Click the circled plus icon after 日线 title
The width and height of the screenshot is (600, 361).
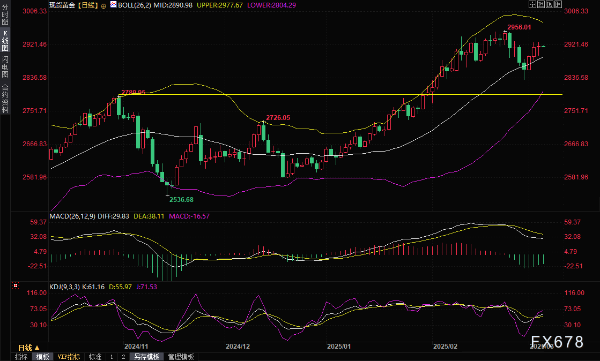coord(103,5)
